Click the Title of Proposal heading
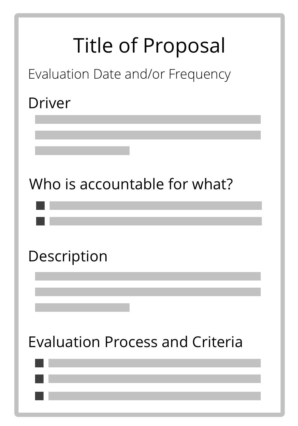 coord(149,45)
